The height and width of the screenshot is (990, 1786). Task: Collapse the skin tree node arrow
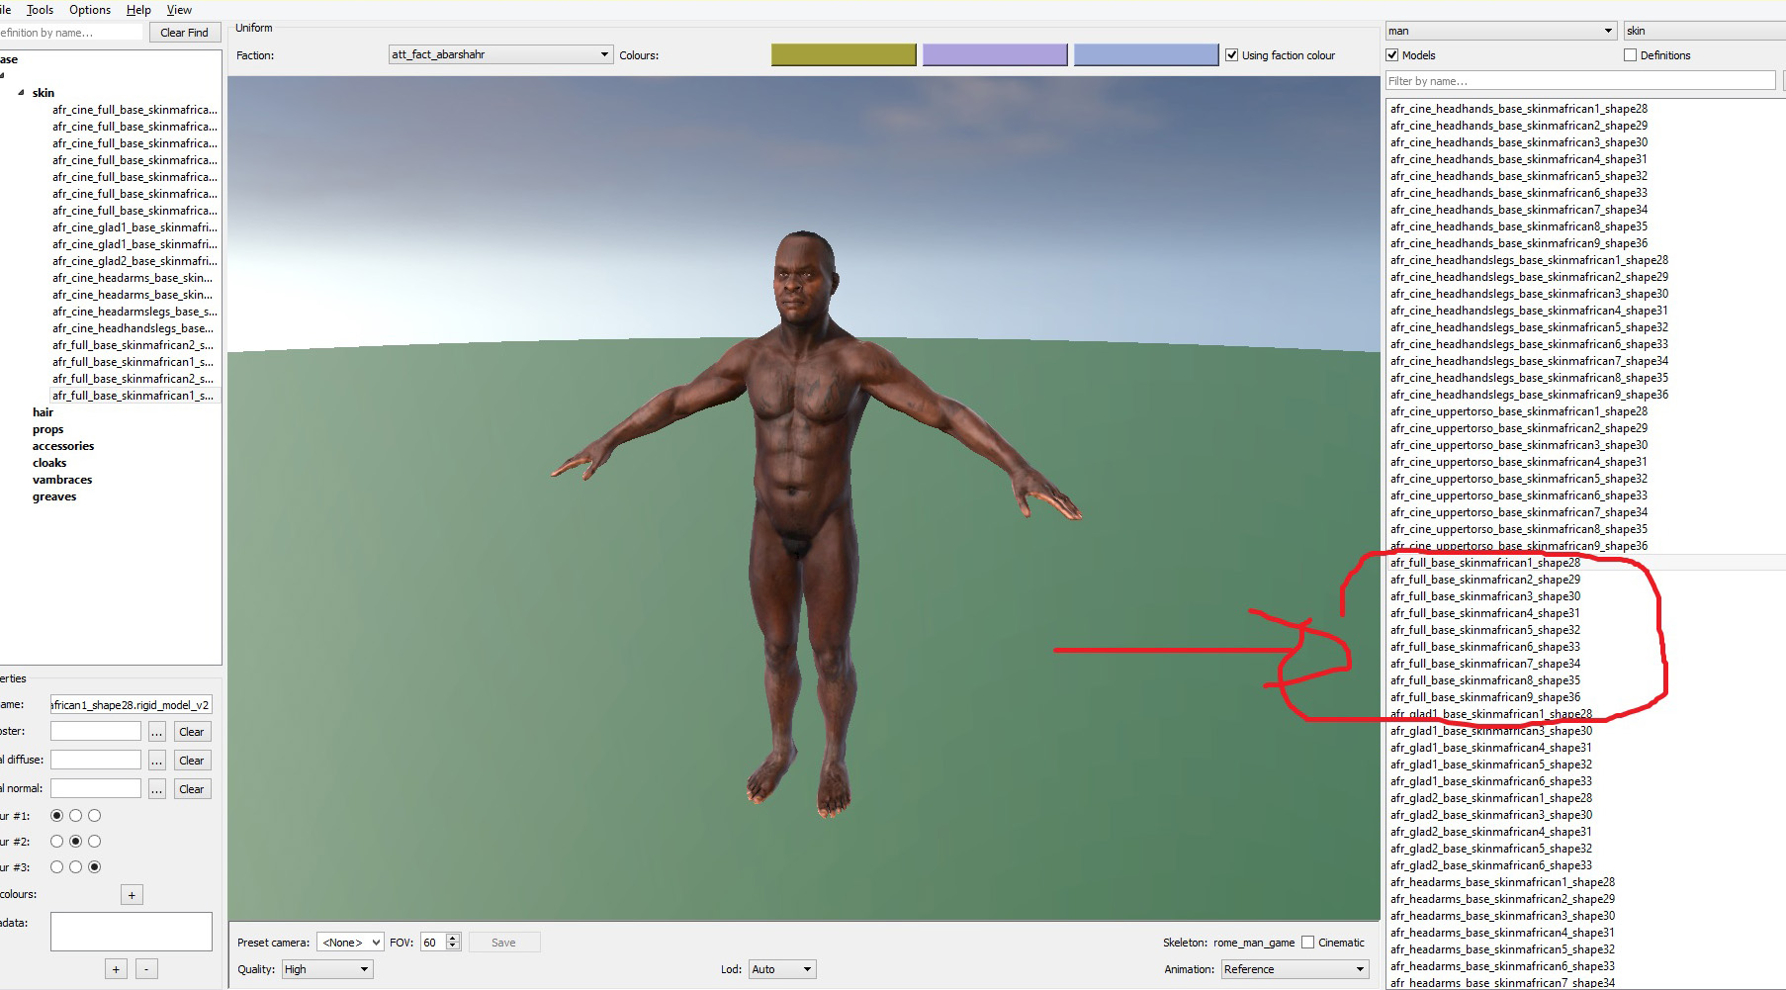click(x=21, y=93)
